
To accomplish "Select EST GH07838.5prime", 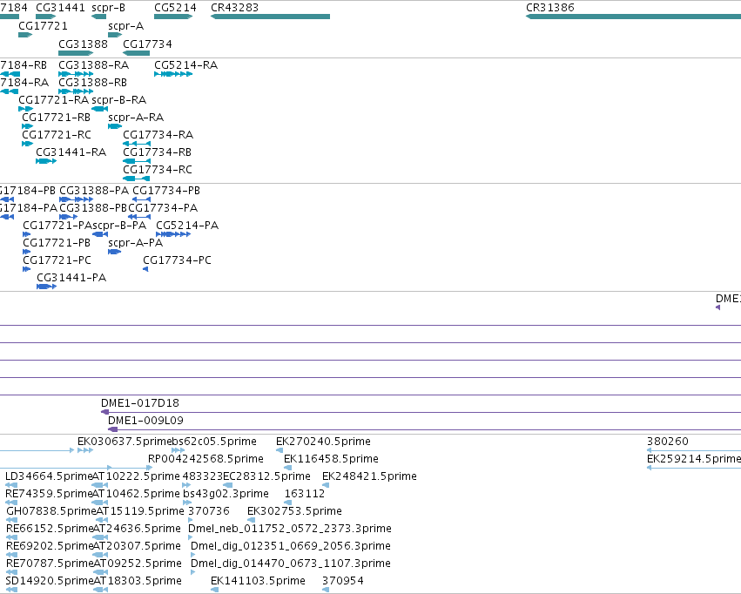I will coord(12,520).
